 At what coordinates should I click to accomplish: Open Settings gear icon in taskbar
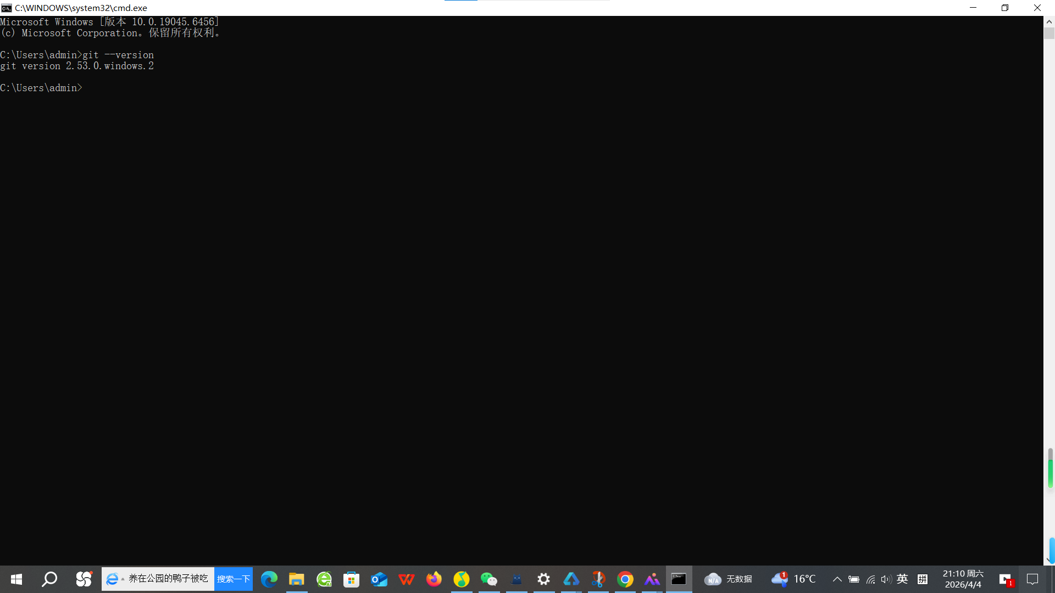click(543, 579)
